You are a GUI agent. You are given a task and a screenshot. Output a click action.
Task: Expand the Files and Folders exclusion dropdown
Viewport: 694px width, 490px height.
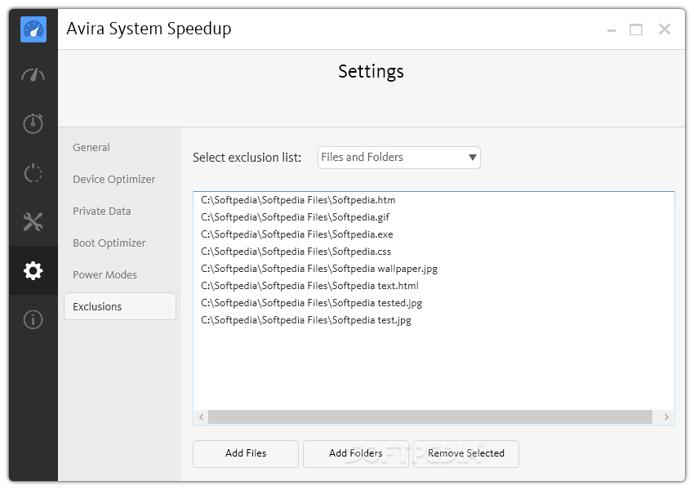(x=398, y=158)
